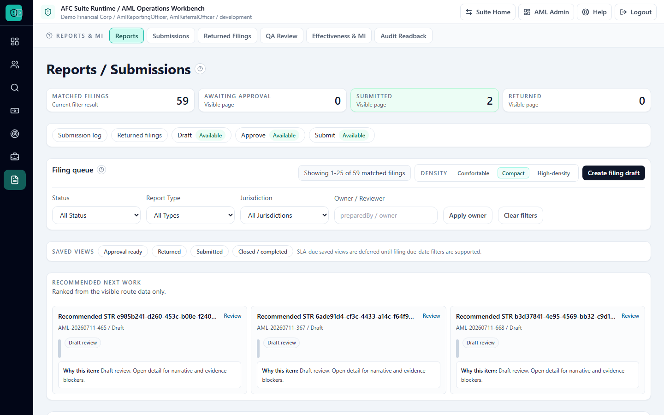Open the reports document icon in sidebar
Viewport: 664px width, 415px height.
pyautogui.click(x=15, y=180)
